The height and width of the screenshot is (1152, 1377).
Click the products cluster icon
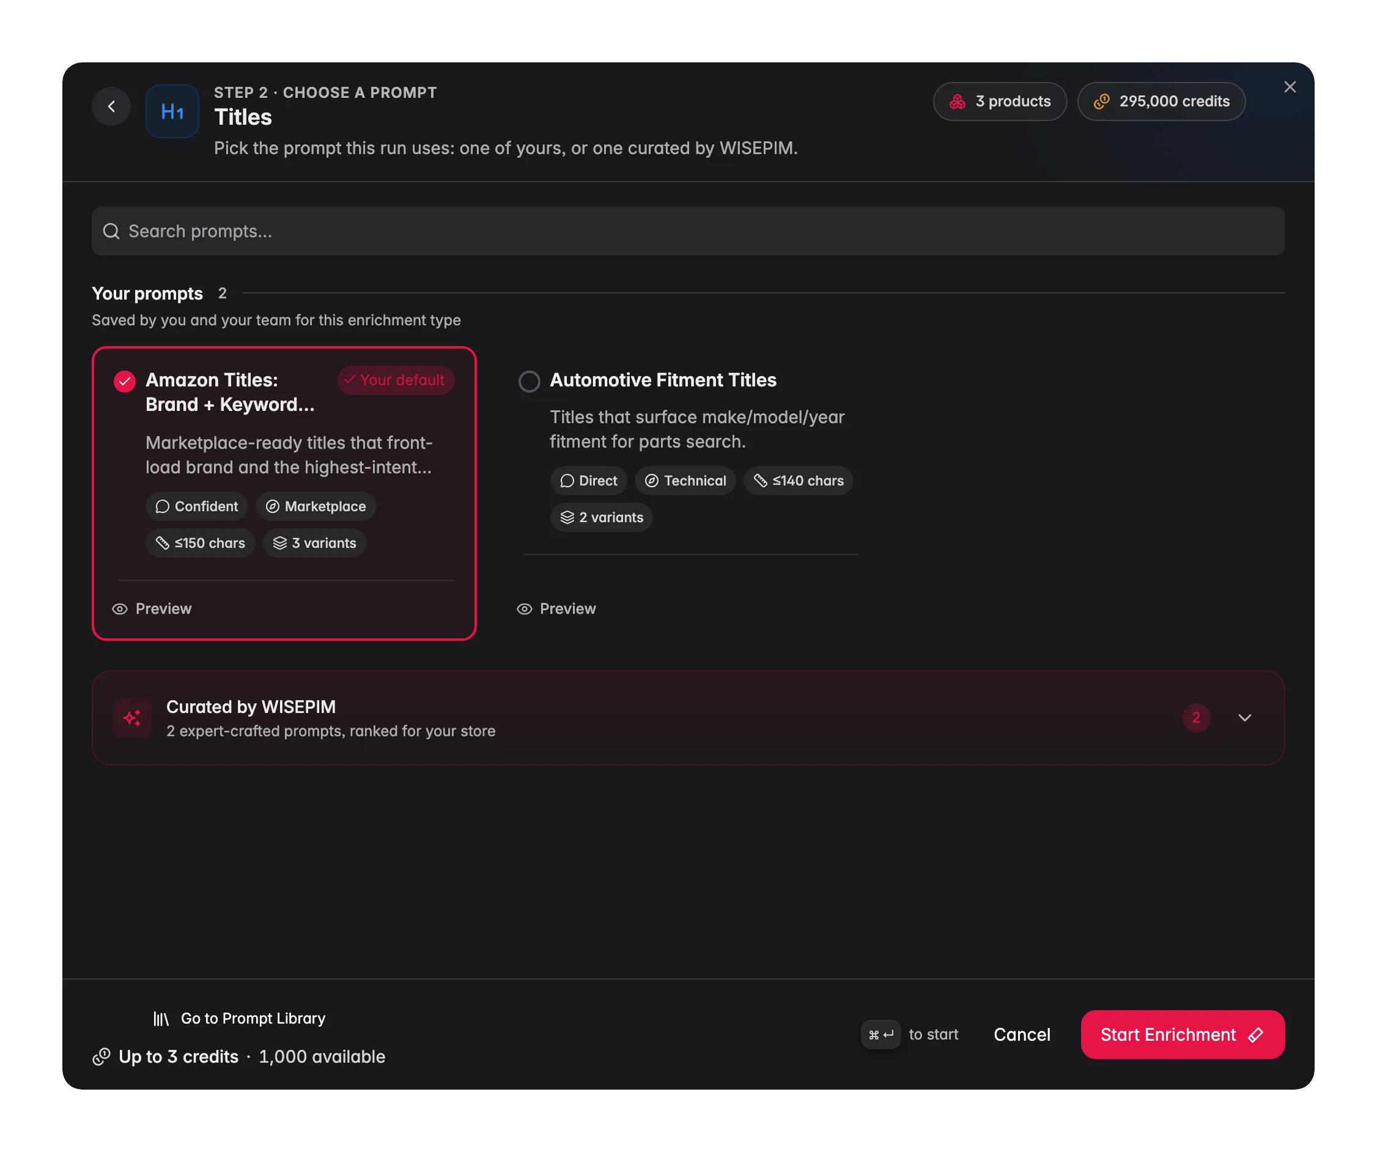958,102
